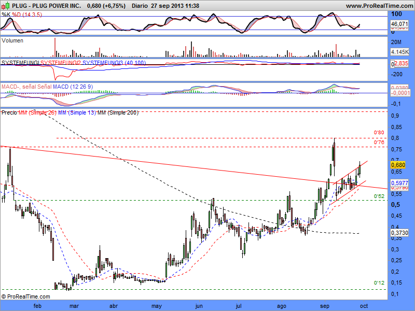Screen dimensions: 415x311
Task: Click the red resistance label 0'80
Action: pos(379,133)
